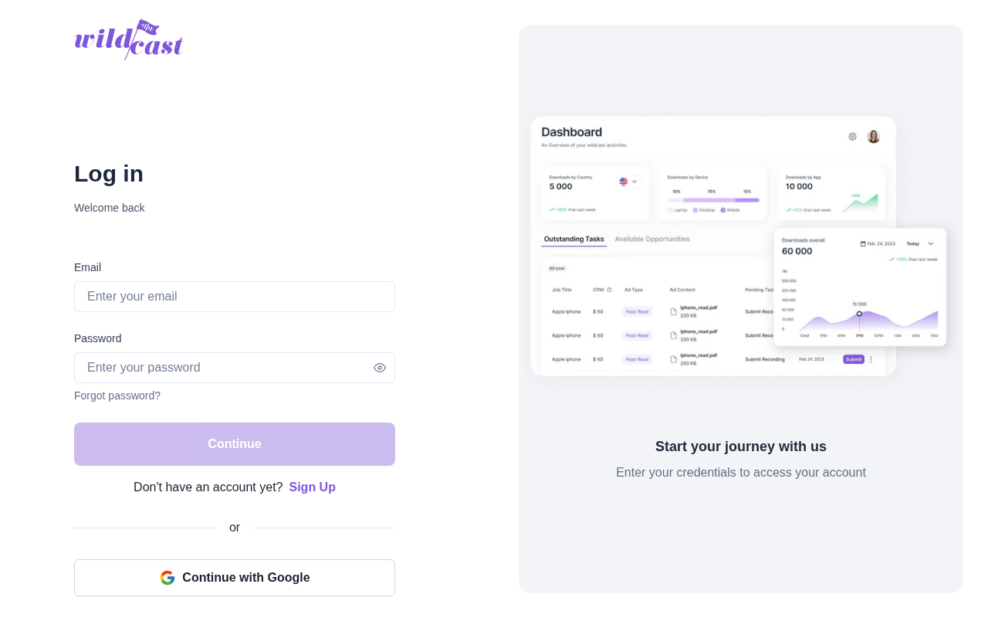Click the user avatar in dashboard preview
Image resolution: width=988 pixels, height=618 pixels.
pos(874,136)
